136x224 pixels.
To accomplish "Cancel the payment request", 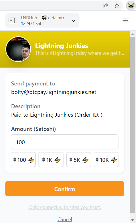I will (x=65, y=219).
